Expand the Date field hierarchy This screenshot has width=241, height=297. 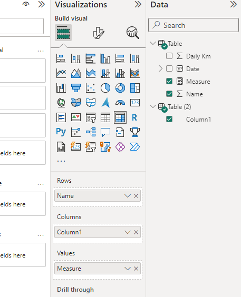(161, 68)
